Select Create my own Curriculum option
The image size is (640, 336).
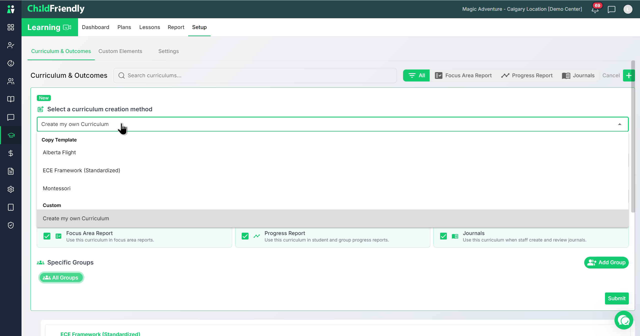(333, 218)
